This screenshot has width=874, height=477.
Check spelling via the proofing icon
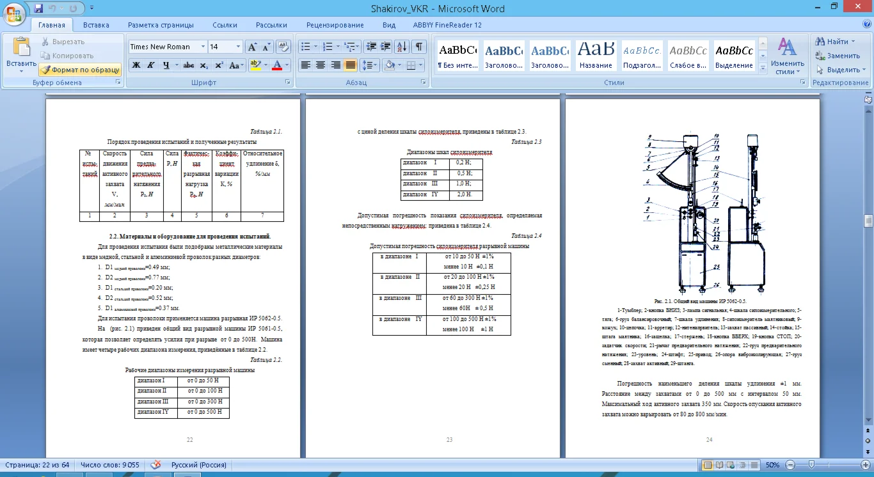[x=155, y=465]
